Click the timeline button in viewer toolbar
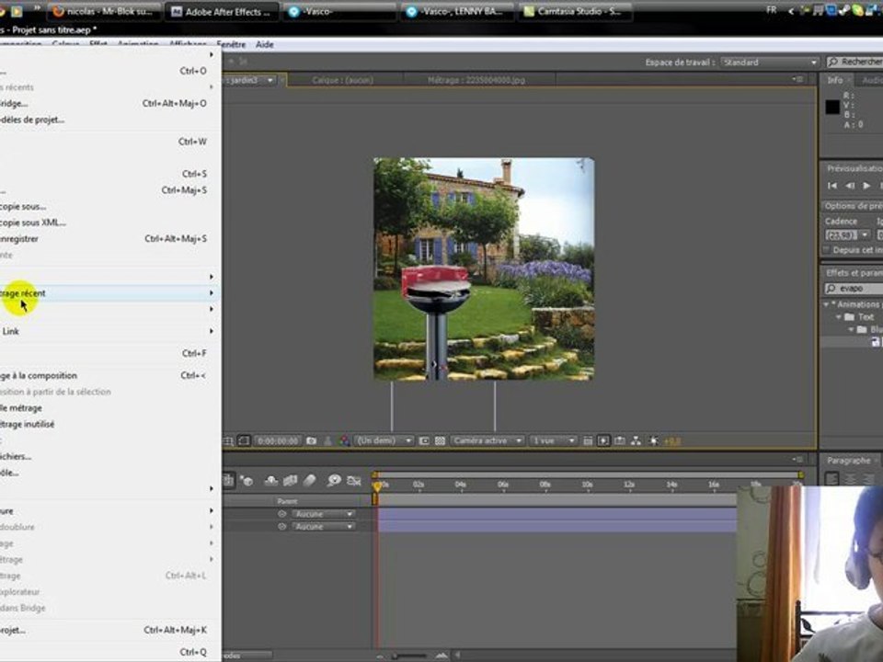883x662 pixels. 619,440
